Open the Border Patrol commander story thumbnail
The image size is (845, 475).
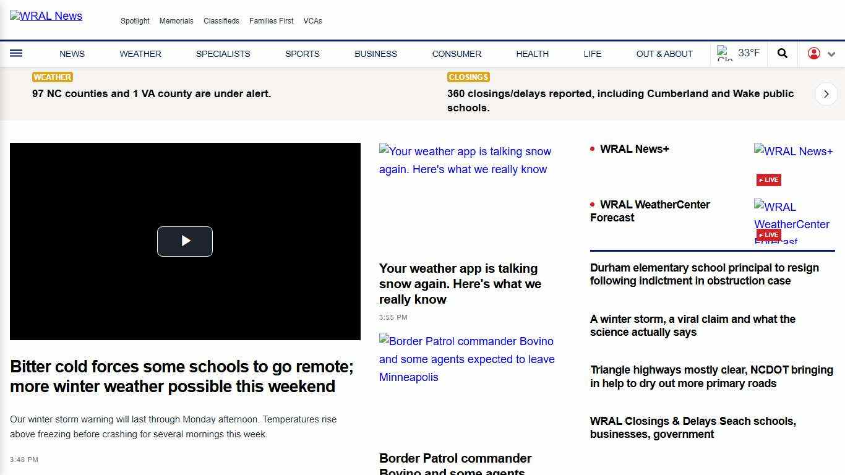tap(466, 359)
